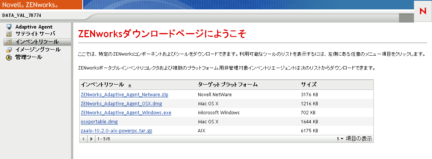The height and width of the screenshot is (159, 432).
Task: Download ZENworks_Adaptive_Agent_Netware.zip
Action: (x=125, y=94)
